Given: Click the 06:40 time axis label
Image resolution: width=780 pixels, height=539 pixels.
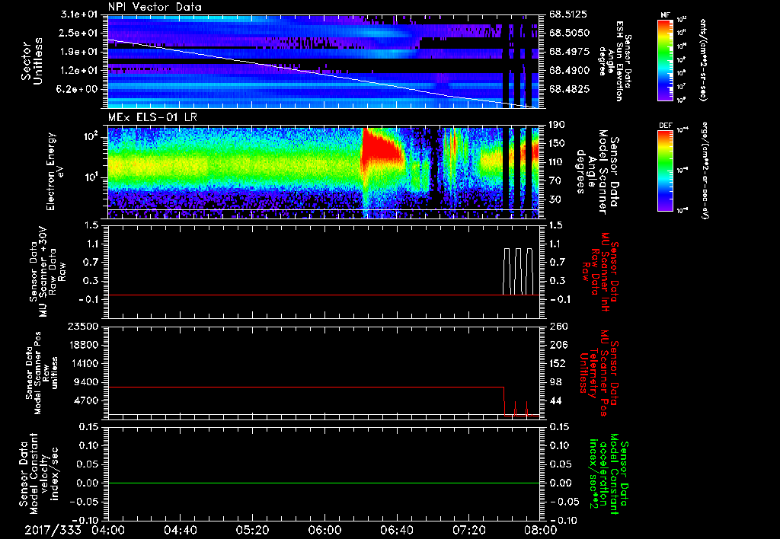Looking at the screenshot, I should [397, 530].
